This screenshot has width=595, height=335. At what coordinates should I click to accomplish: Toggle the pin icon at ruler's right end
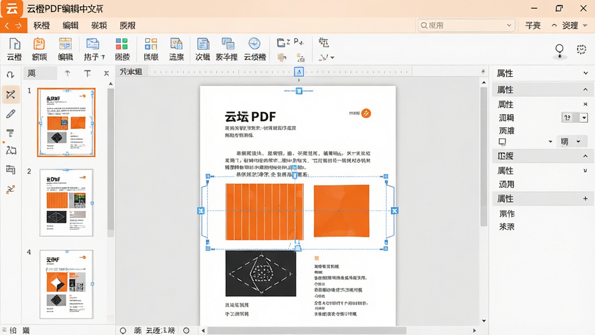(483, 72)
